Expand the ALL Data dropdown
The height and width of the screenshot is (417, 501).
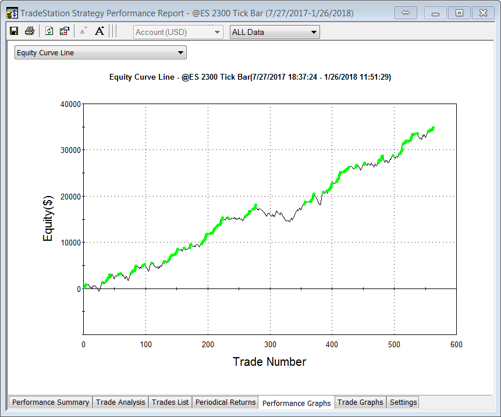click(x=275, y=32)
